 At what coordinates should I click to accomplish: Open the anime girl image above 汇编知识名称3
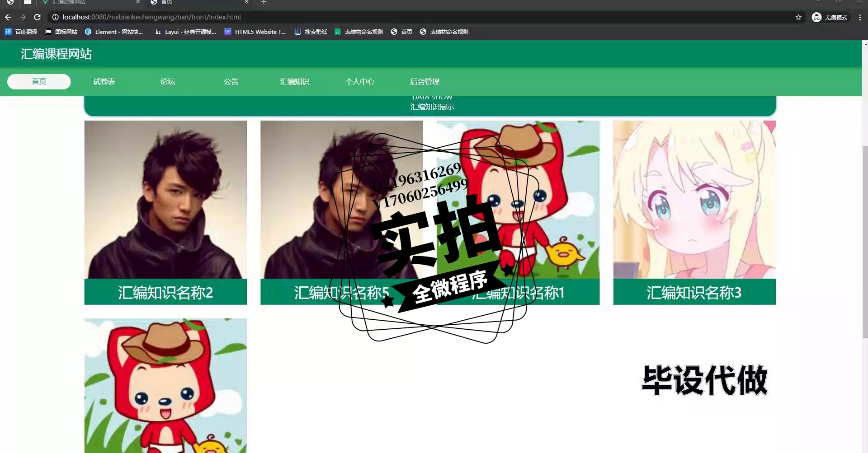click(x=694, y=199)
